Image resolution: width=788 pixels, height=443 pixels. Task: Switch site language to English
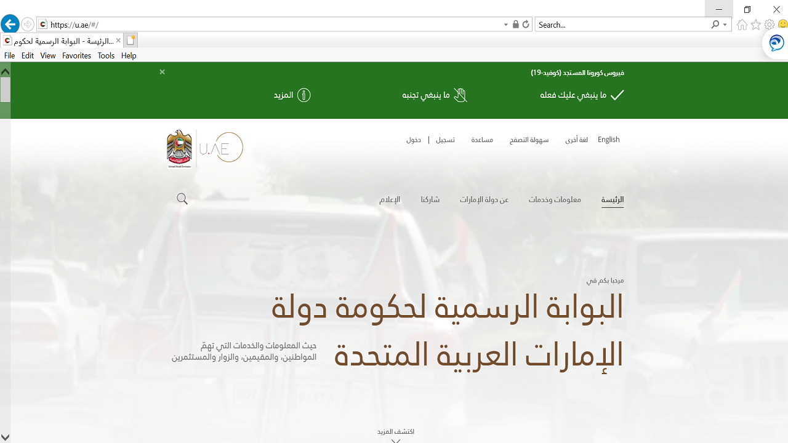[x=608, y=140]
